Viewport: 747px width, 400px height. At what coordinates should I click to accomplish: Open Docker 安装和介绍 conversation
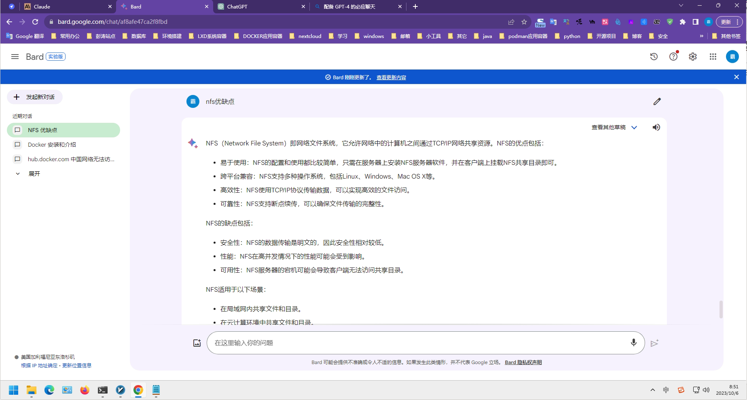pyautogui.click(x=63, y=145)
